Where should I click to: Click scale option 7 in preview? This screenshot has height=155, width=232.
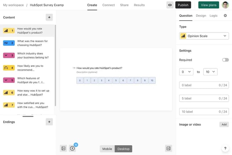point(130,80)
